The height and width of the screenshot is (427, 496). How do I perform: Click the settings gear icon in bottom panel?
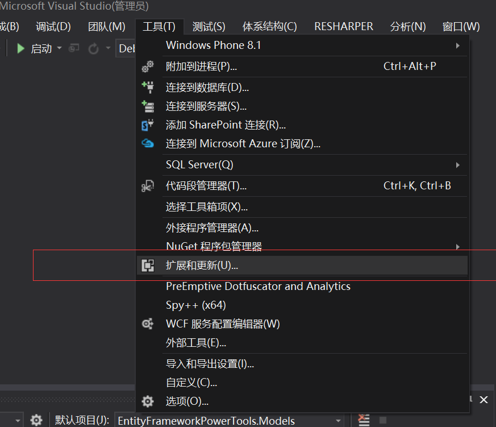[36, 420]
